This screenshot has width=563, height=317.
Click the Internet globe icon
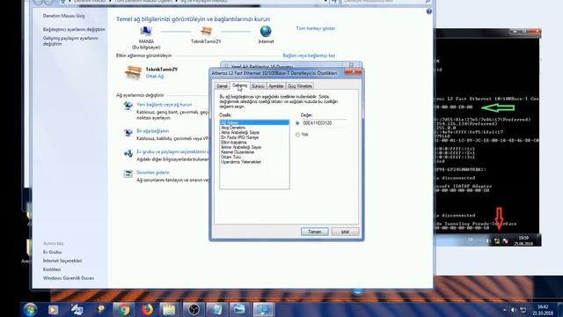pos(266,32)
